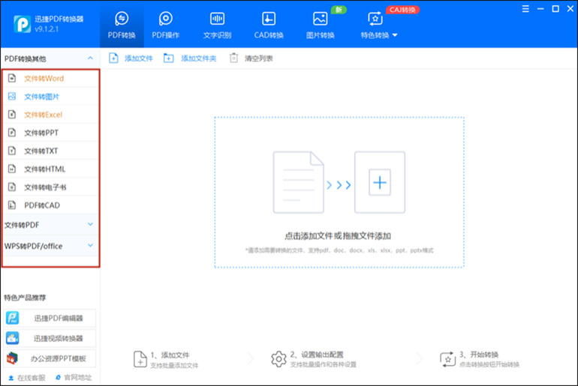The width and height of the screenshot is (578, 386).
Task: Click the 文件转TXT icon
Action: point(12,151)
